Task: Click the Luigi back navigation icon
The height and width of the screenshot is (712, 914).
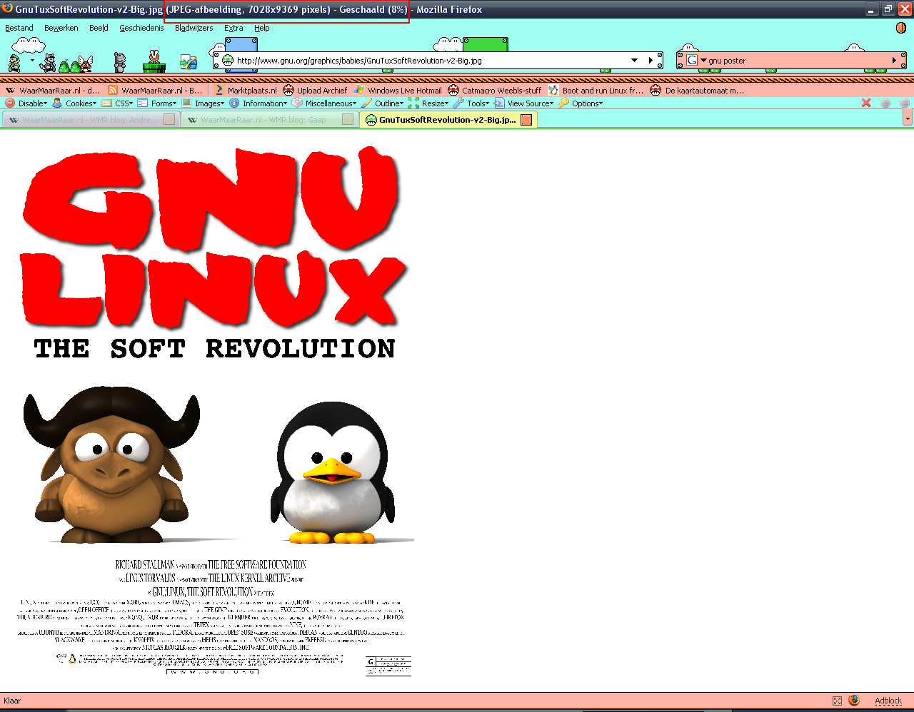Action: 14,63
